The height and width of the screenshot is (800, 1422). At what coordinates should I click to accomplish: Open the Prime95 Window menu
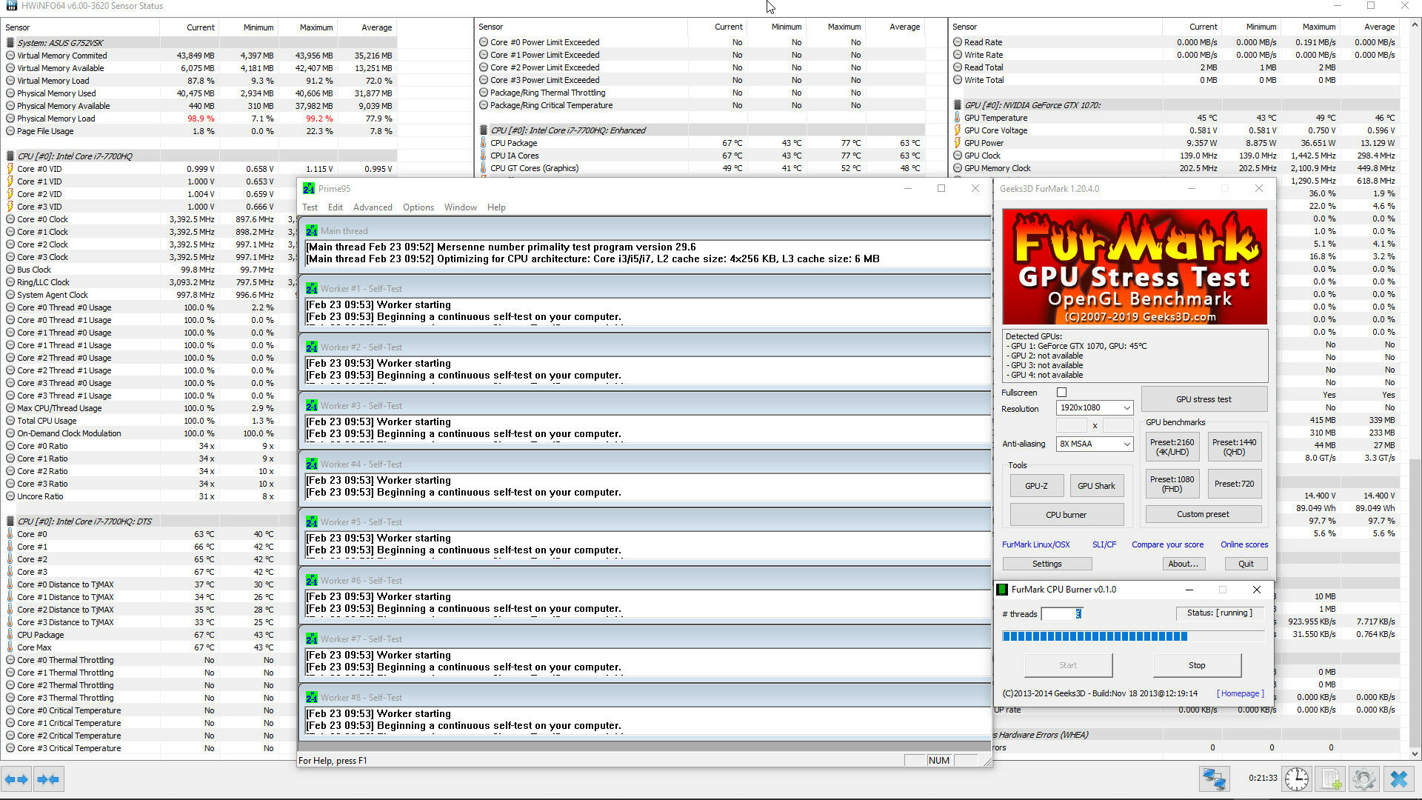tap(461, 207)
